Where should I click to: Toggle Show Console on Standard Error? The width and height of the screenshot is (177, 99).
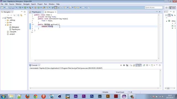click(140, 65)
